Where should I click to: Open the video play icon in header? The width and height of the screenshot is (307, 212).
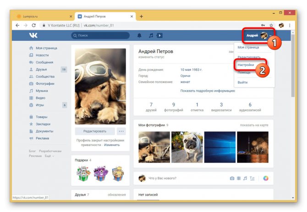pyautogui.click(x=159, y=36)
